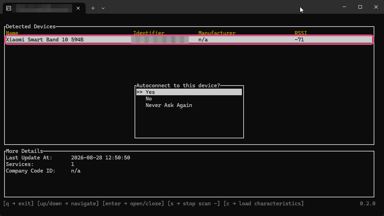Image resolution: width=384 pixels, height=216 pixels.
Task: Open a new terminal tab
Action: point(93,8)
